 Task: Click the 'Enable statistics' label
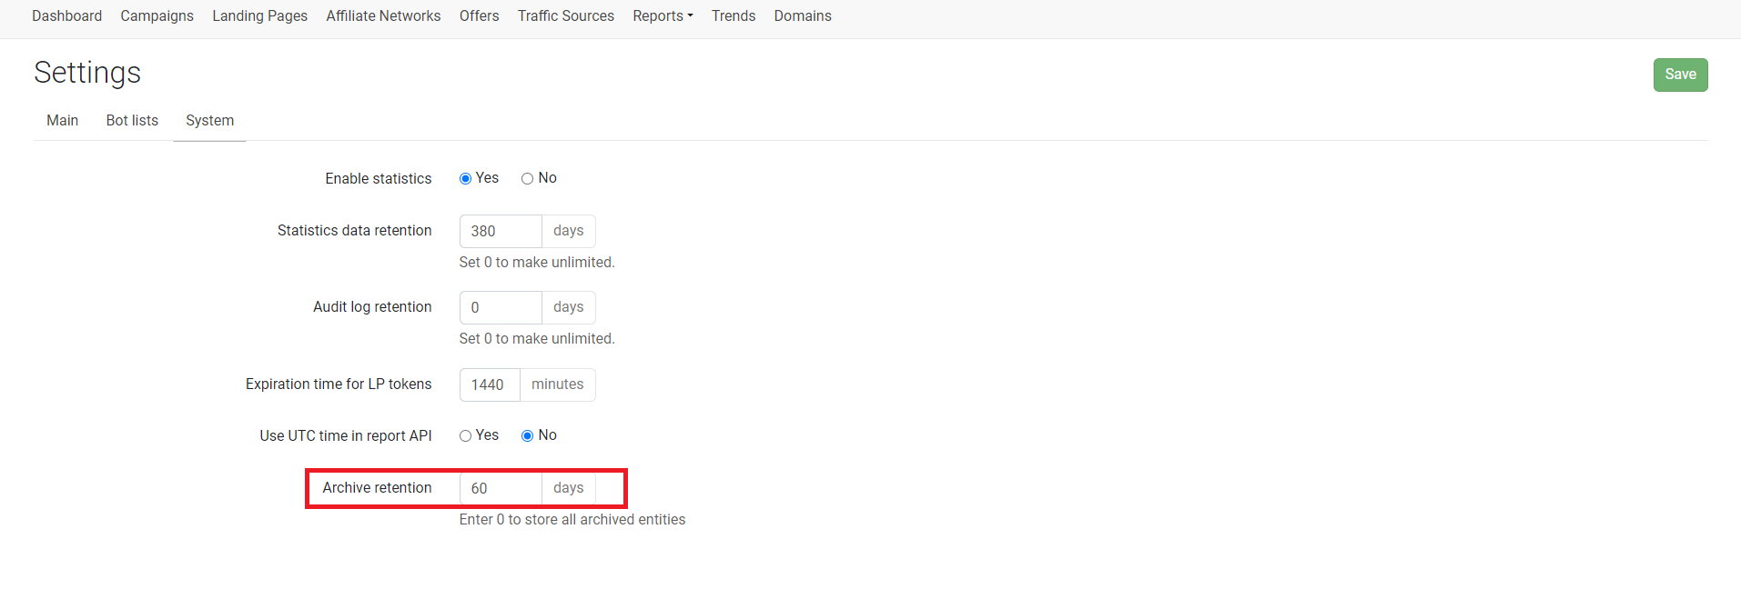point(379,179)
